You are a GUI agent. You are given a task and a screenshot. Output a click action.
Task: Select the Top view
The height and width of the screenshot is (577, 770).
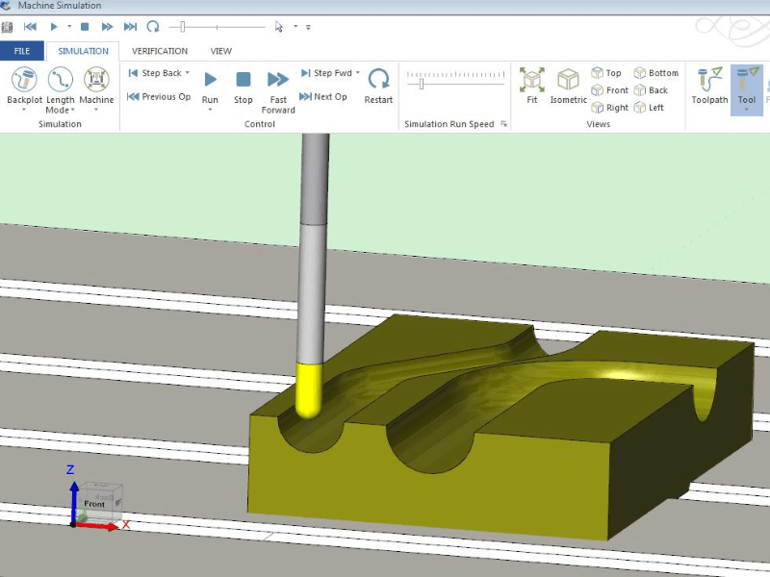pyautogui.click(x=606, y=73)
